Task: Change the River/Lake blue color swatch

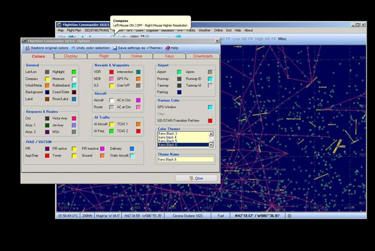Action: tap(74, 99)
